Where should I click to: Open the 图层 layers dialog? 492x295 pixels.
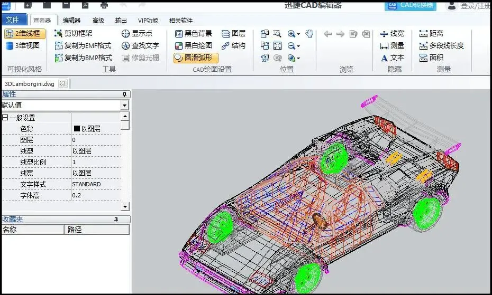[x=233, y=33]
